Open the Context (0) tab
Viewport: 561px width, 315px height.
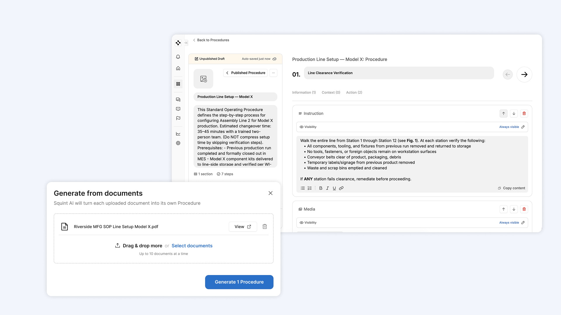click(331, 92)
